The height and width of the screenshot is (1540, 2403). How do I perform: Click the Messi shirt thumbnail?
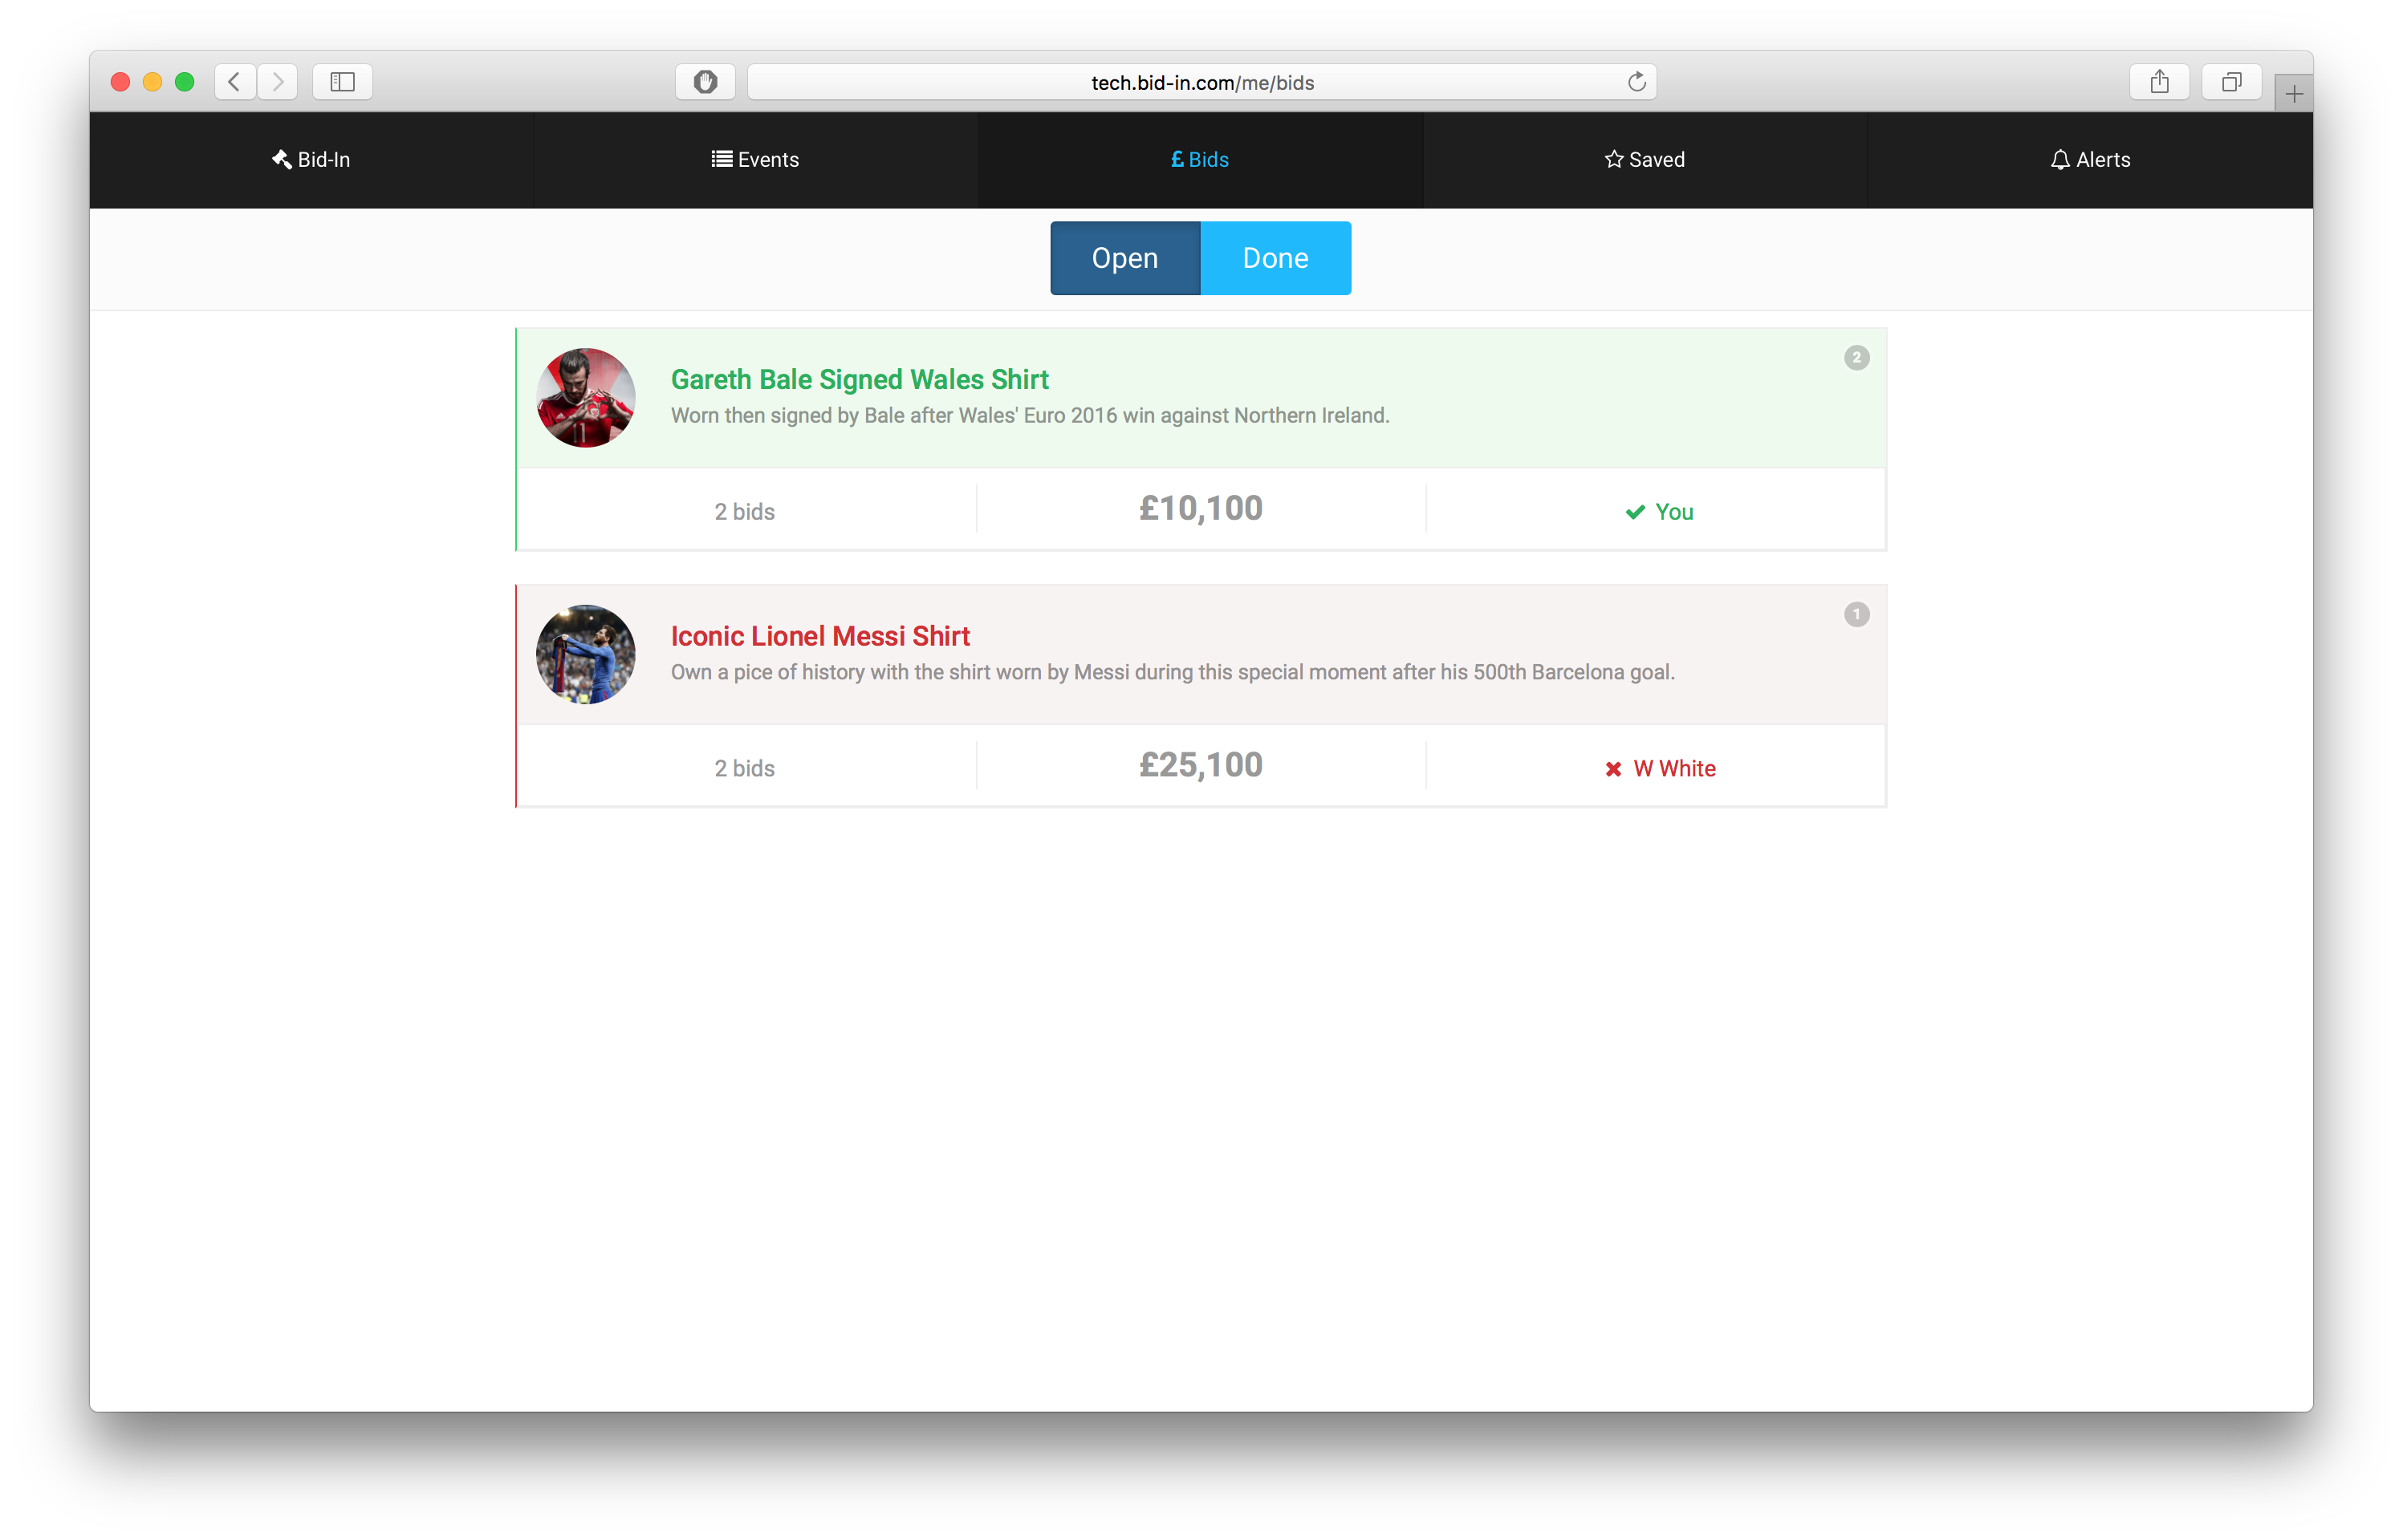pyautogui.click(x=585, y=654)
